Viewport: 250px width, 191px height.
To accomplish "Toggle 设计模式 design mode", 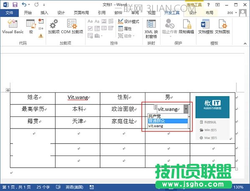I will pos(129,21).
